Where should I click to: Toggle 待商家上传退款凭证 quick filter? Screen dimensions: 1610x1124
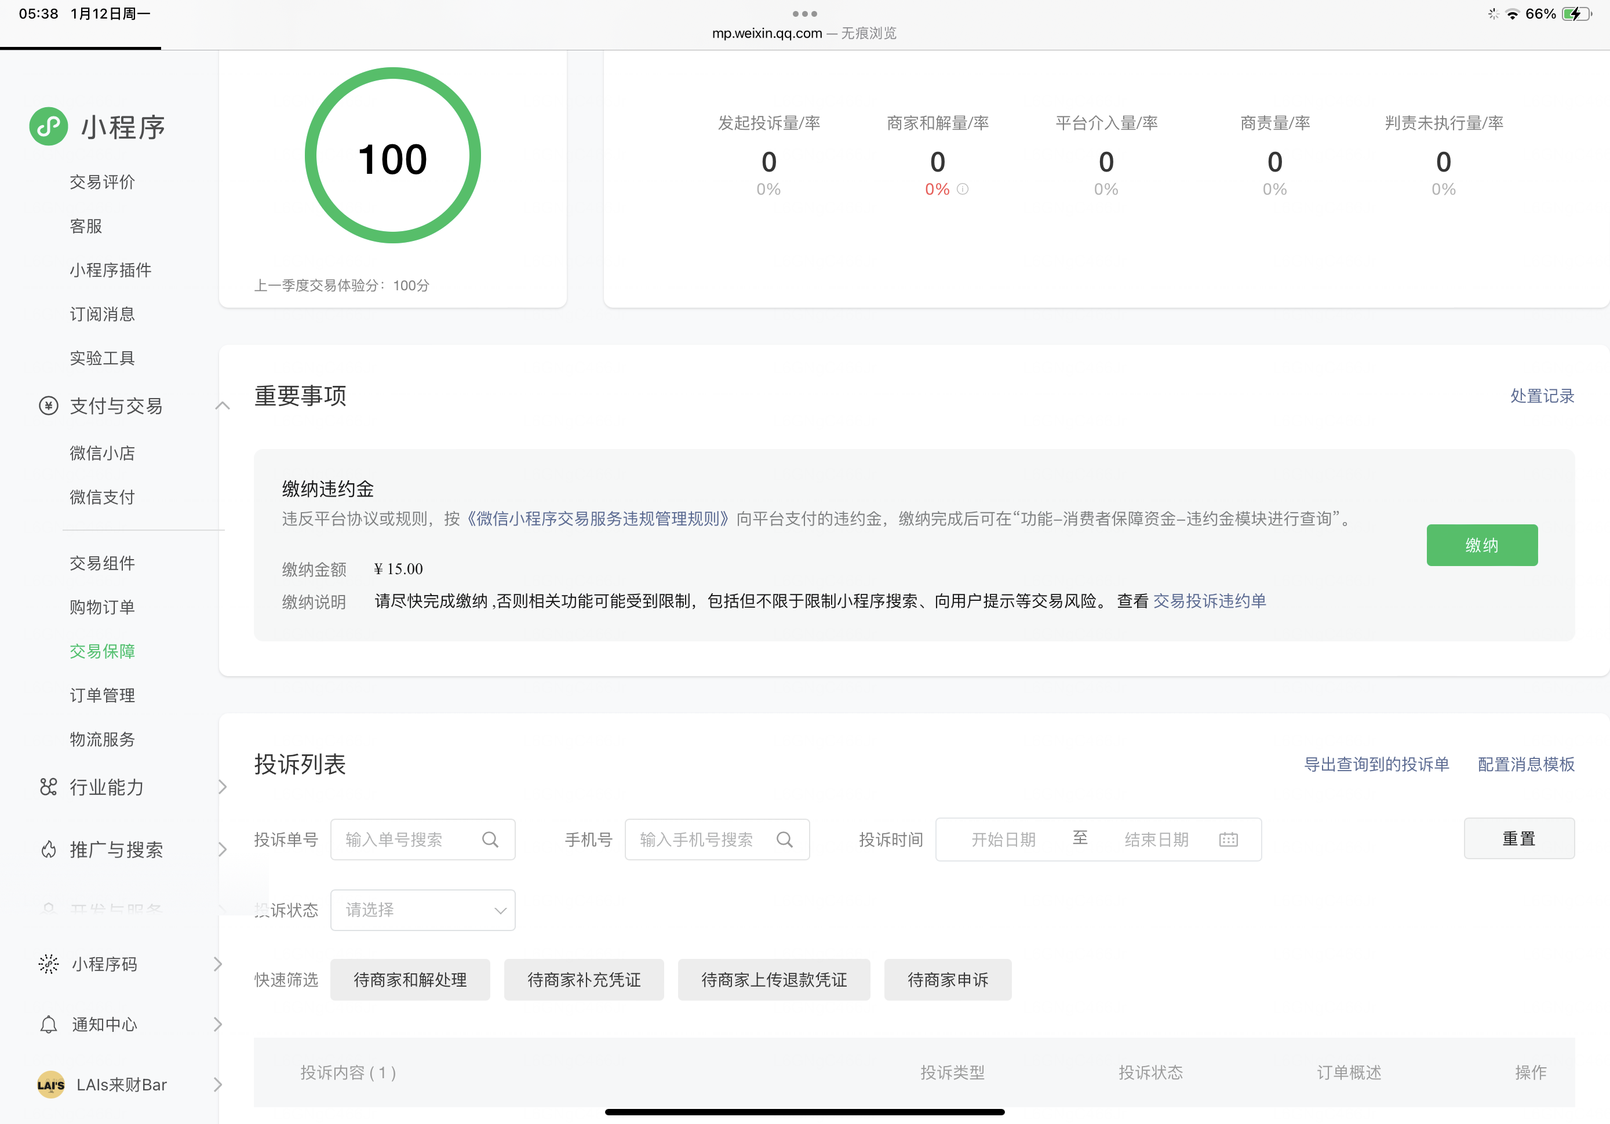tap(774, 980)
